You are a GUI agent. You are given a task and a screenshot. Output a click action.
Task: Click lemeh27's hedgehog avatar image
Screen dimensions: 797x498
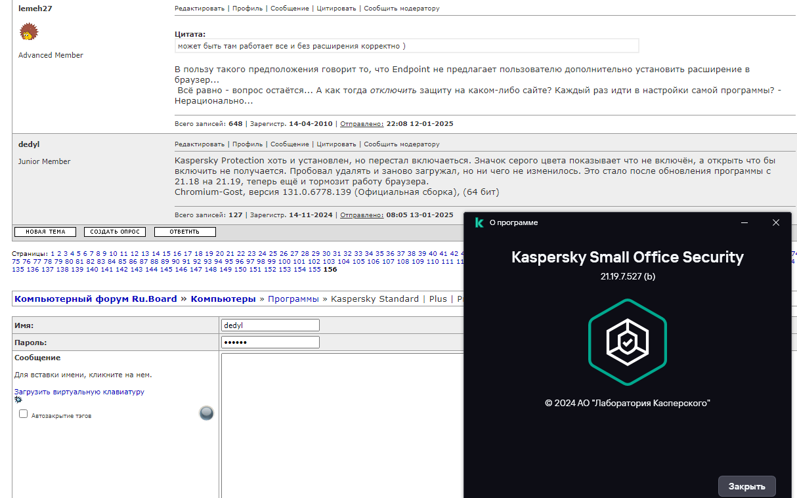click(x=29, y=31)
